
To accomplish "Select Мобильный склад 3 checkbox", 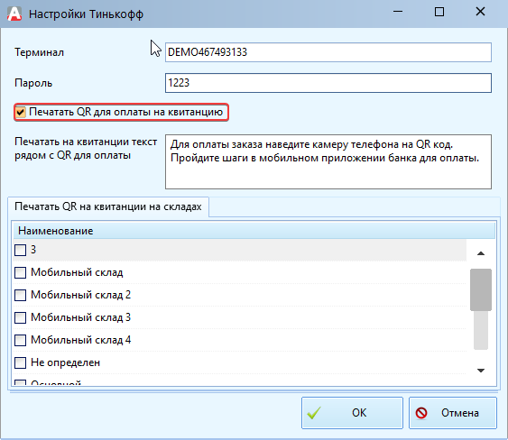I will click(x=20, y=317).
